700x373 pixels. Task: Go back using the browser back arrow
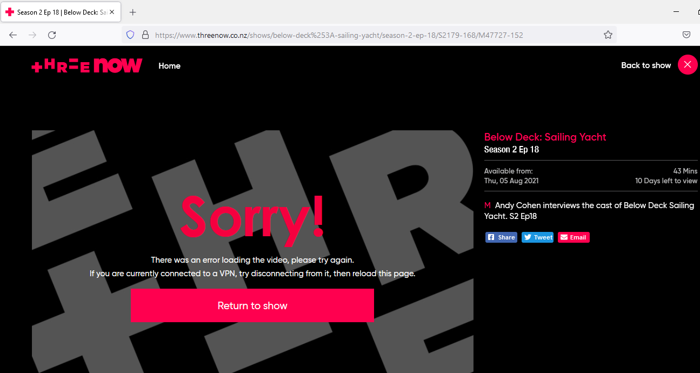pos(13,35)
